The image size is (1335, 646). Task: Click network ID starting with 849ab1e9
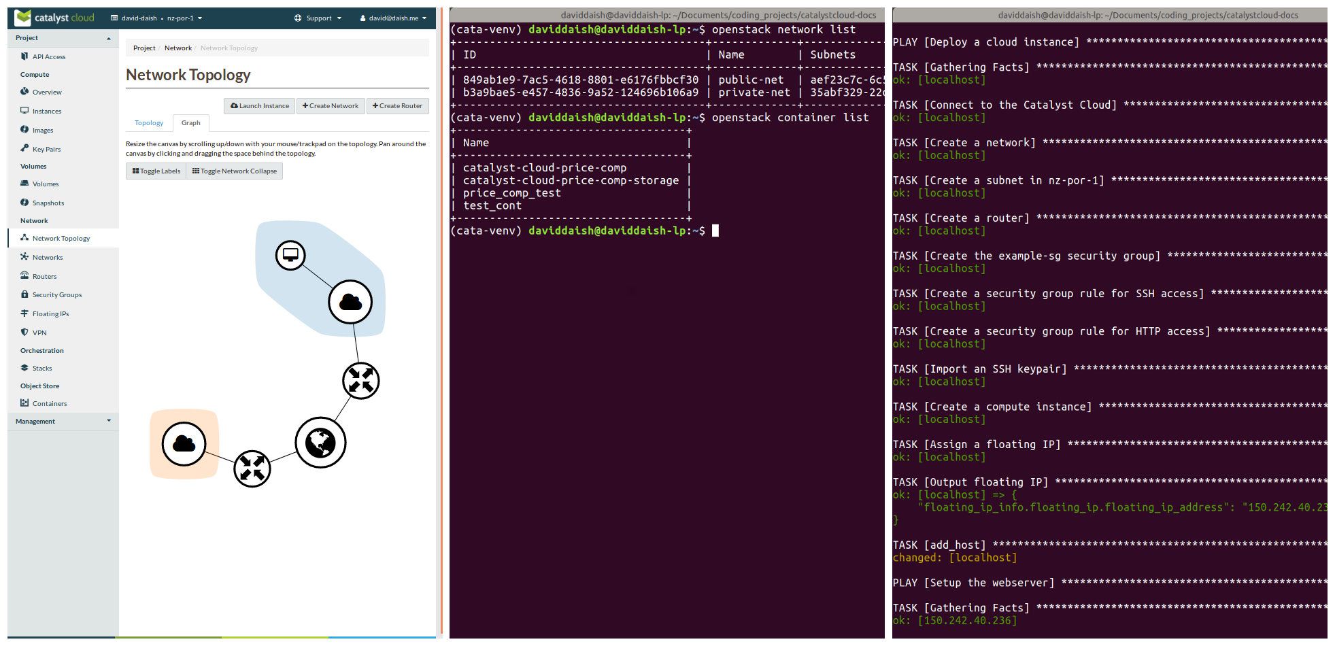tap(581, 80)
